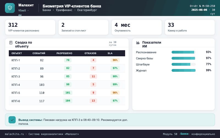Select the 4 мес Окупаемость card
The width and height of the screenshot is (220, 138).
click(x=136, y=27)
